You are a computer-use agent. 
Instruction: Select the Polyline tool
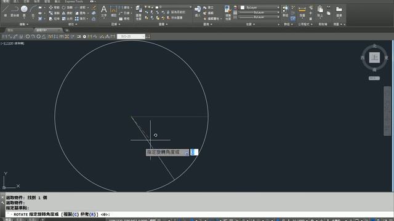pos(15,10)
